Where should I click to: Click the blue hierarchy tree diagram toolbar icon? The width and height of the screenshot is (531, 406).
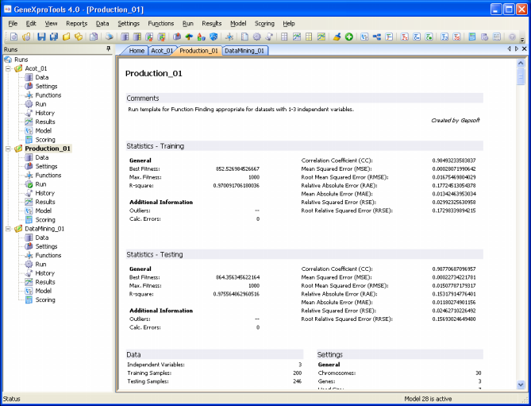pyautogui.click(x=376, y=37)
